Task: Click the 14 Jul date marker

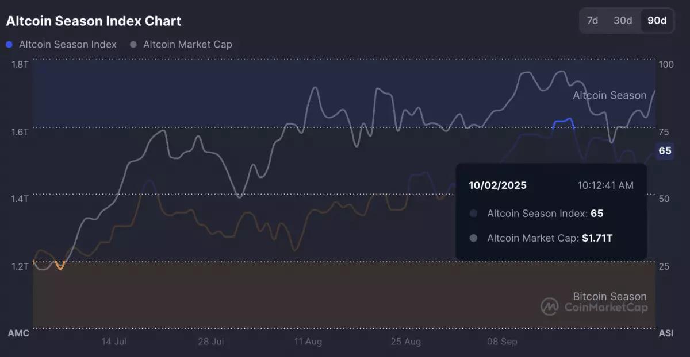Action: pos(114,342)
